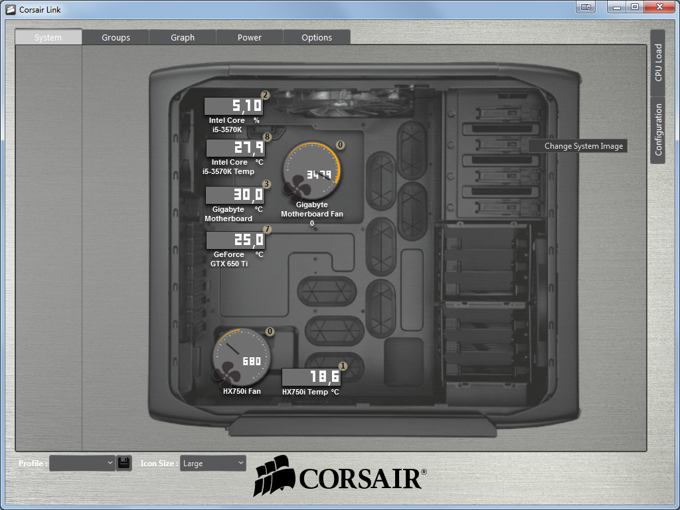Click badge 7 on GeForce temp readout
This screenshot has height=510, width=680.
[x=267, y=229]
